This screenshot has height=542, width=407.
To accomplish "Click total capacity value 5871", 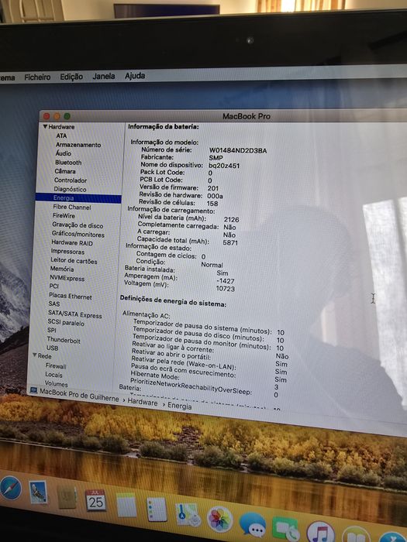I will [230, 242].
